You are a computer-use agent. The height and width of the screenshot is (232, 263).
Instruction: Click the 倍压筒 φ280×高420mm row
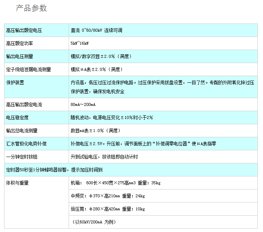tap(108, 209)
